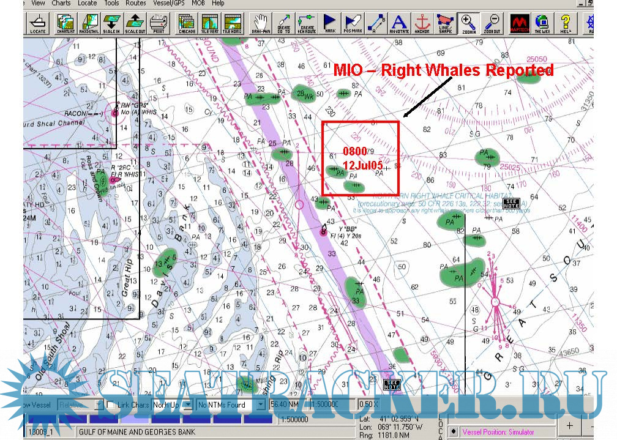Click the blue chart scale bar

tap(150, 420)
